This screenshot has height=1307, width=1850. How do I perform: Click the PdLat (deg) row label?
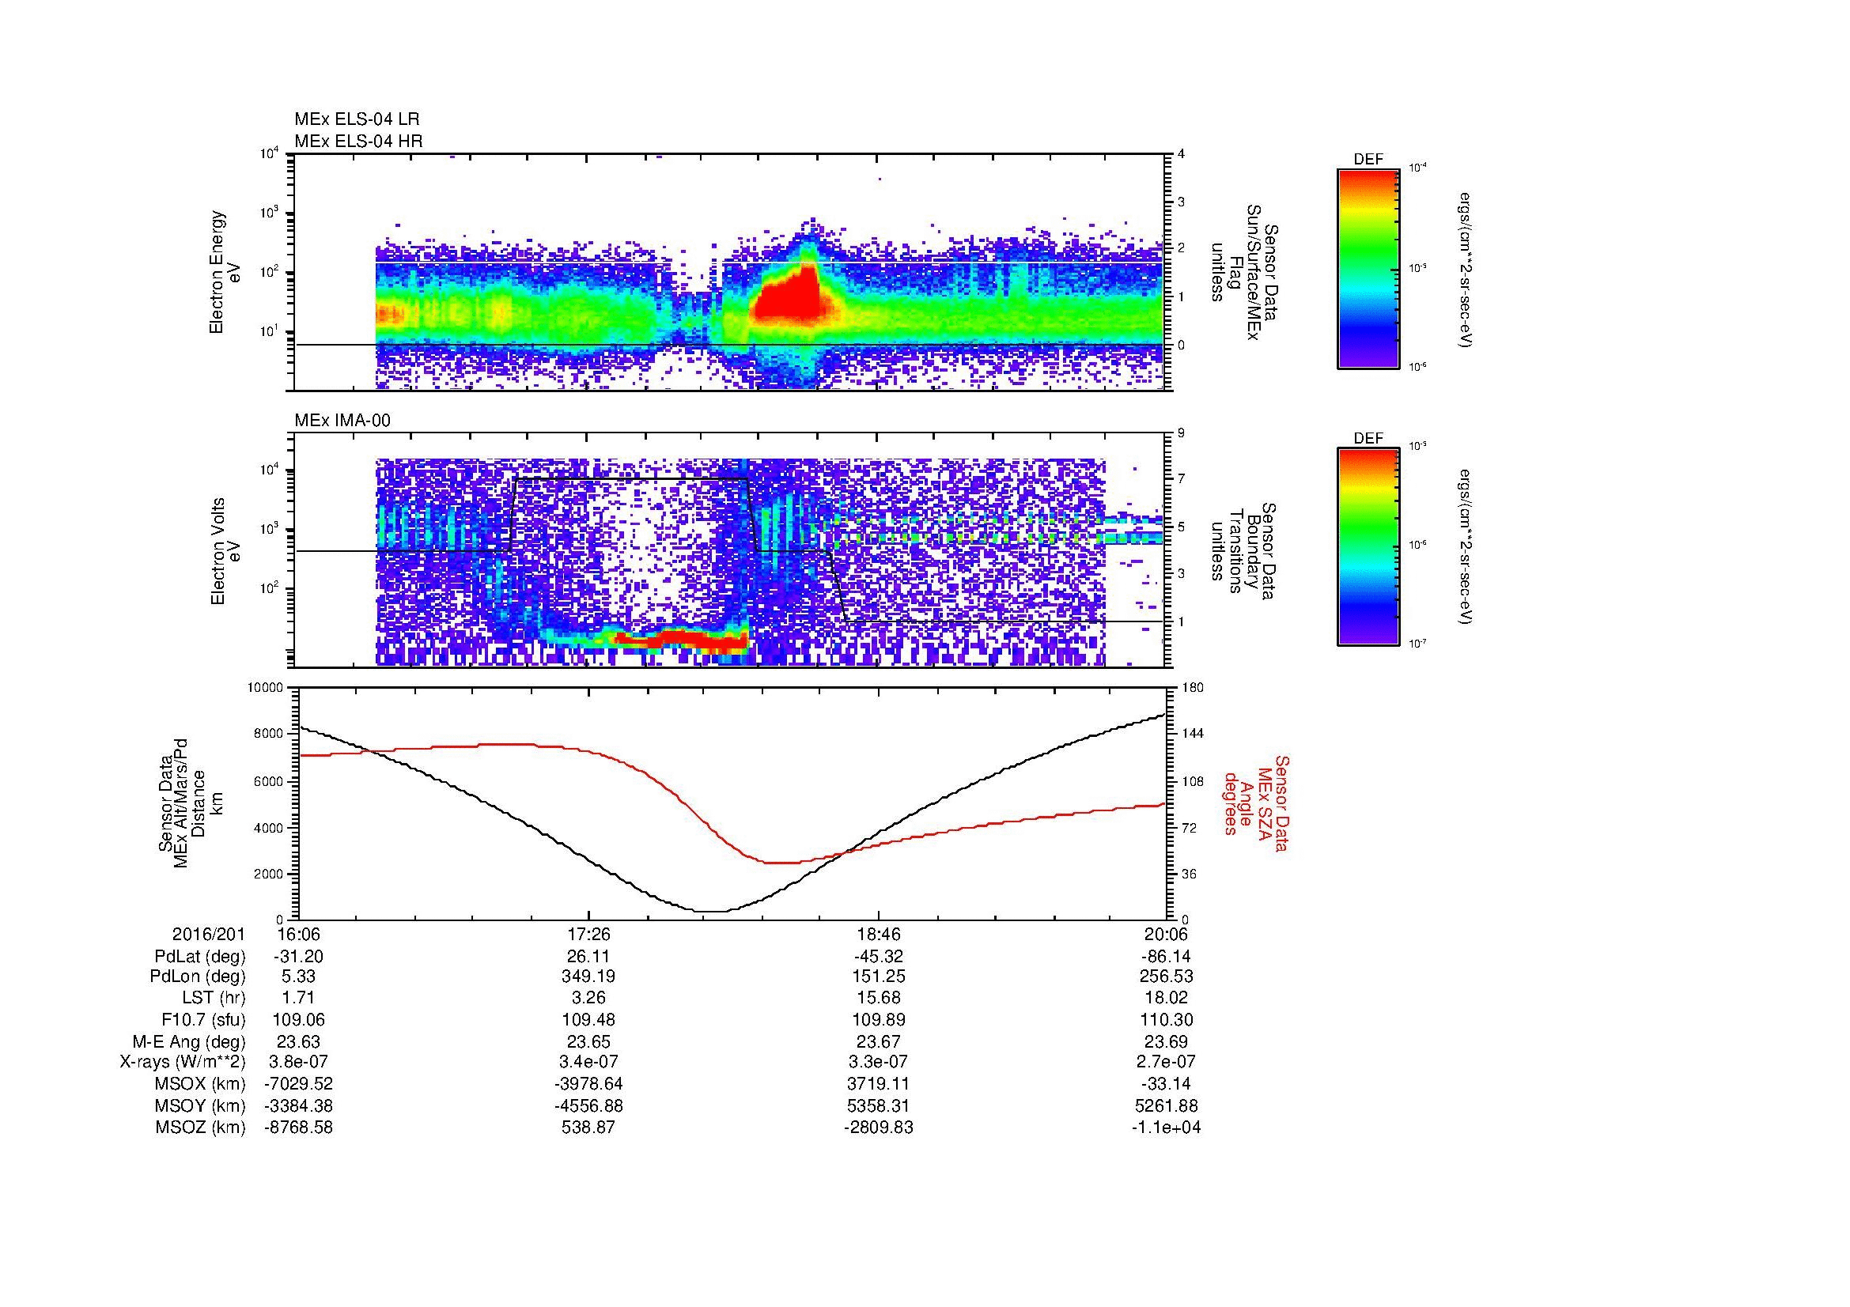pyautogui.click(x=200, y=957)
